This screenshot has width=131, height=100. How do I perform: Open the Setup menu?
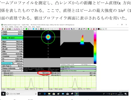(x=34, y=27)
